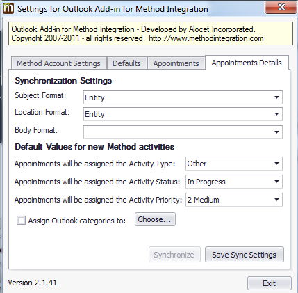Click Save Sync Settings button

click(x=245, y=255)
